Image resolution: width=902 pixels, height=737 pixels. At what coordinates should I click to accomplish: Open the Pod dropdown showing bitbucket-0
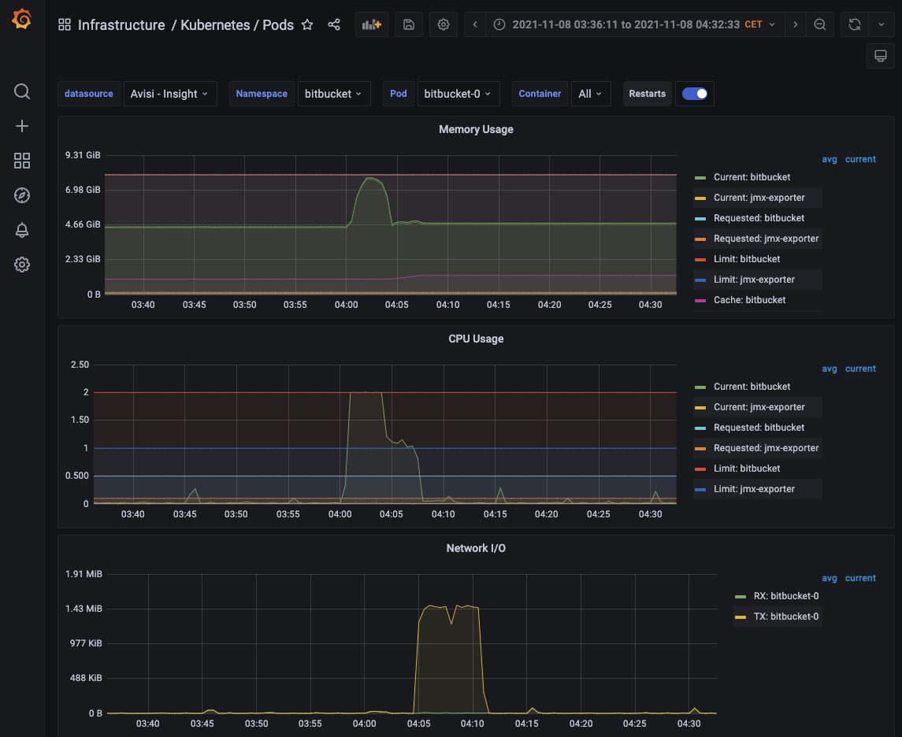point(458,94)
